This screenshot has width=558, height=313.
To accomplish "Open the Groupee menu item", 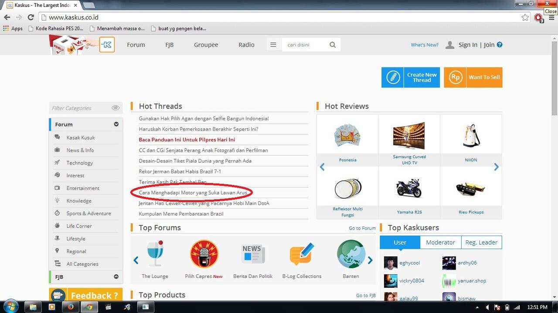I will point(206,45).
